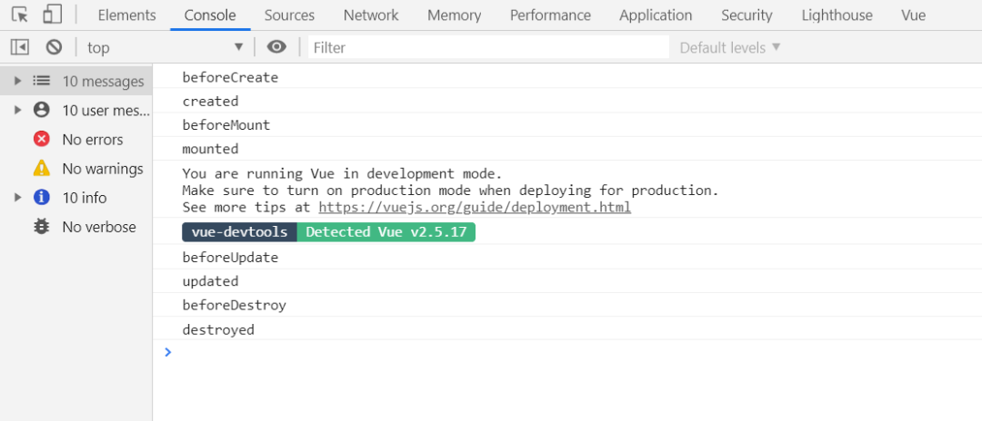The height and width of the screenshot is (421, 982).
Task: Expand the 10 messages group
Action: [x=18, y=81]
